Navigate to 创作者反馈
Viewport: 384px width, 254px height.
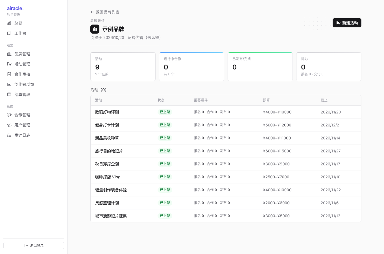click(34, 84)
